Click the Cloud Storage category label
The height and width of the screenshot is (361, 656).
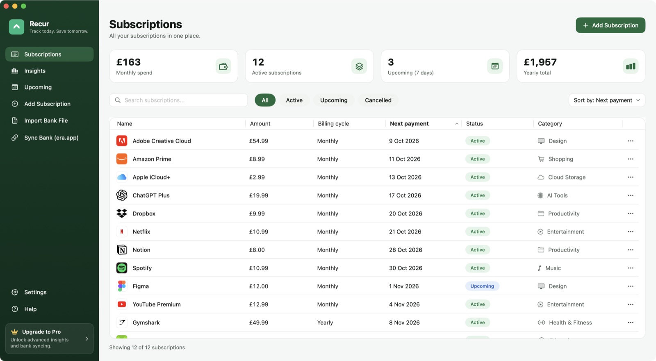567,177
